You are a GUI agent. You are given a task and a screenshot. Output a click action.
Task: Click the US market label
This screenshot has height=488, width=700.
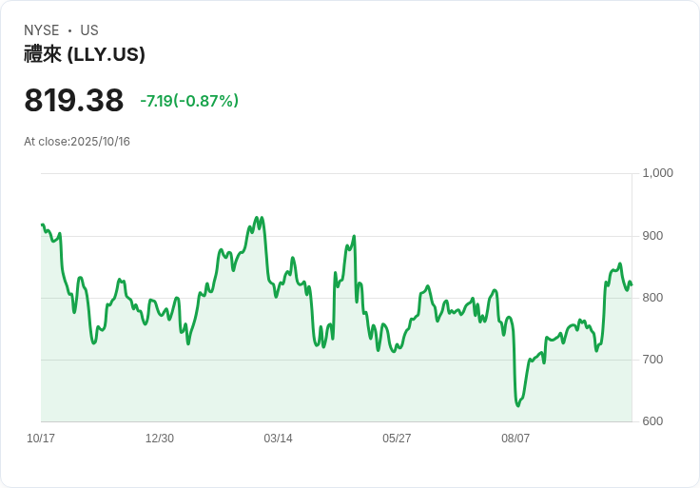coord(89,30)
